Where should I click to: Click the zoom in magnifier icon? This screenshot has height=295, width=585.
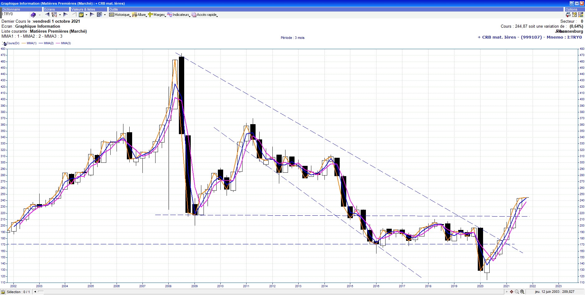(522, 292)
